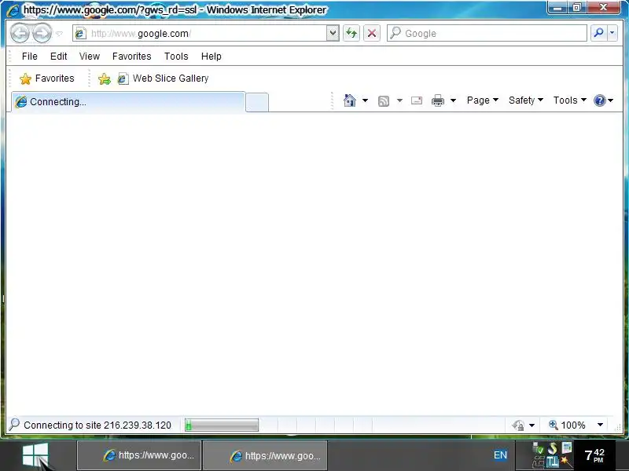Viewport: 629px width, 471px height.
Task: Click the Google search box
Action: click(x=487, y=33)
